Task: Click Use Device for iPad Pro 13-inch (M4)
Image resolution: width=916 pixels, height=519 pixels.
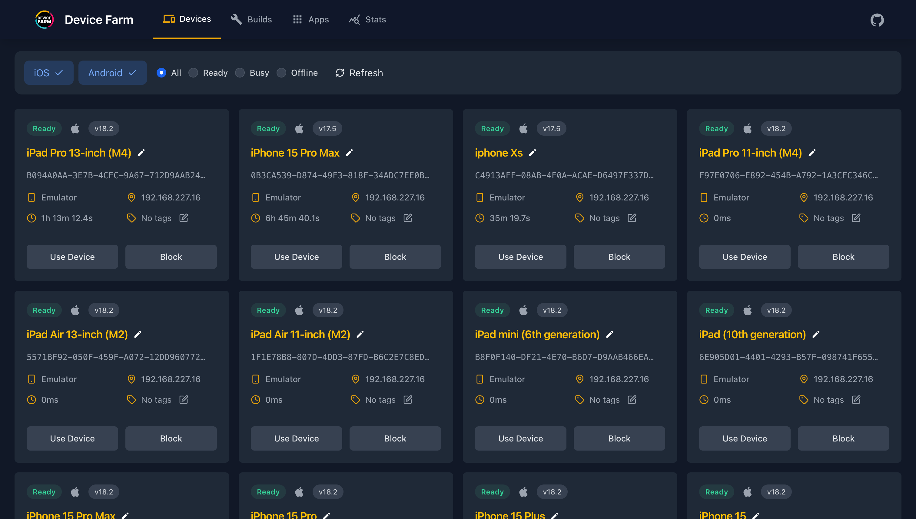Action: coord(72,257)
